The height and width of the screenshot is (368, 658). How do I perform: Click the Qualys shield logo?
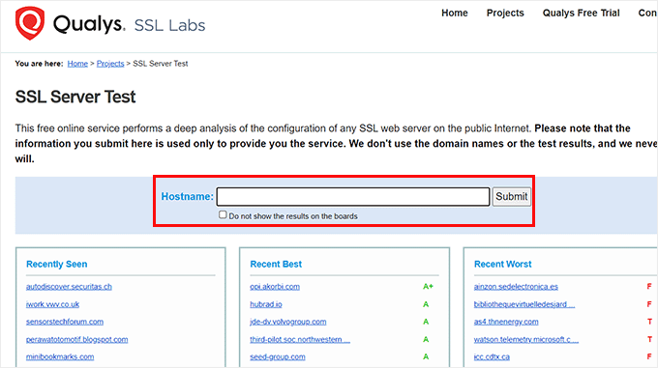(29, 23)
